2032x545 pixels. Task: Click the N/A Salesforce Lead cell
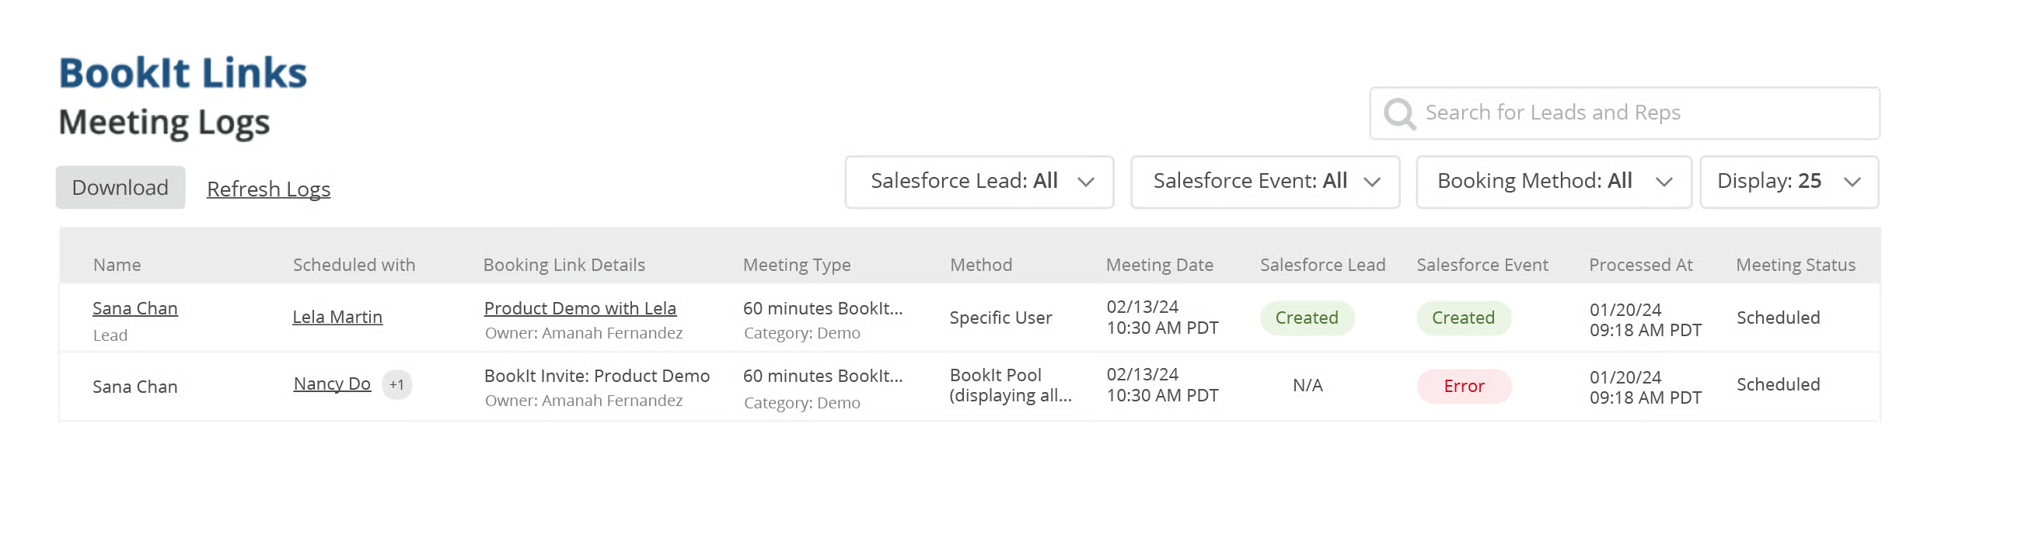pyautogui.click(x=1307, y=385)
